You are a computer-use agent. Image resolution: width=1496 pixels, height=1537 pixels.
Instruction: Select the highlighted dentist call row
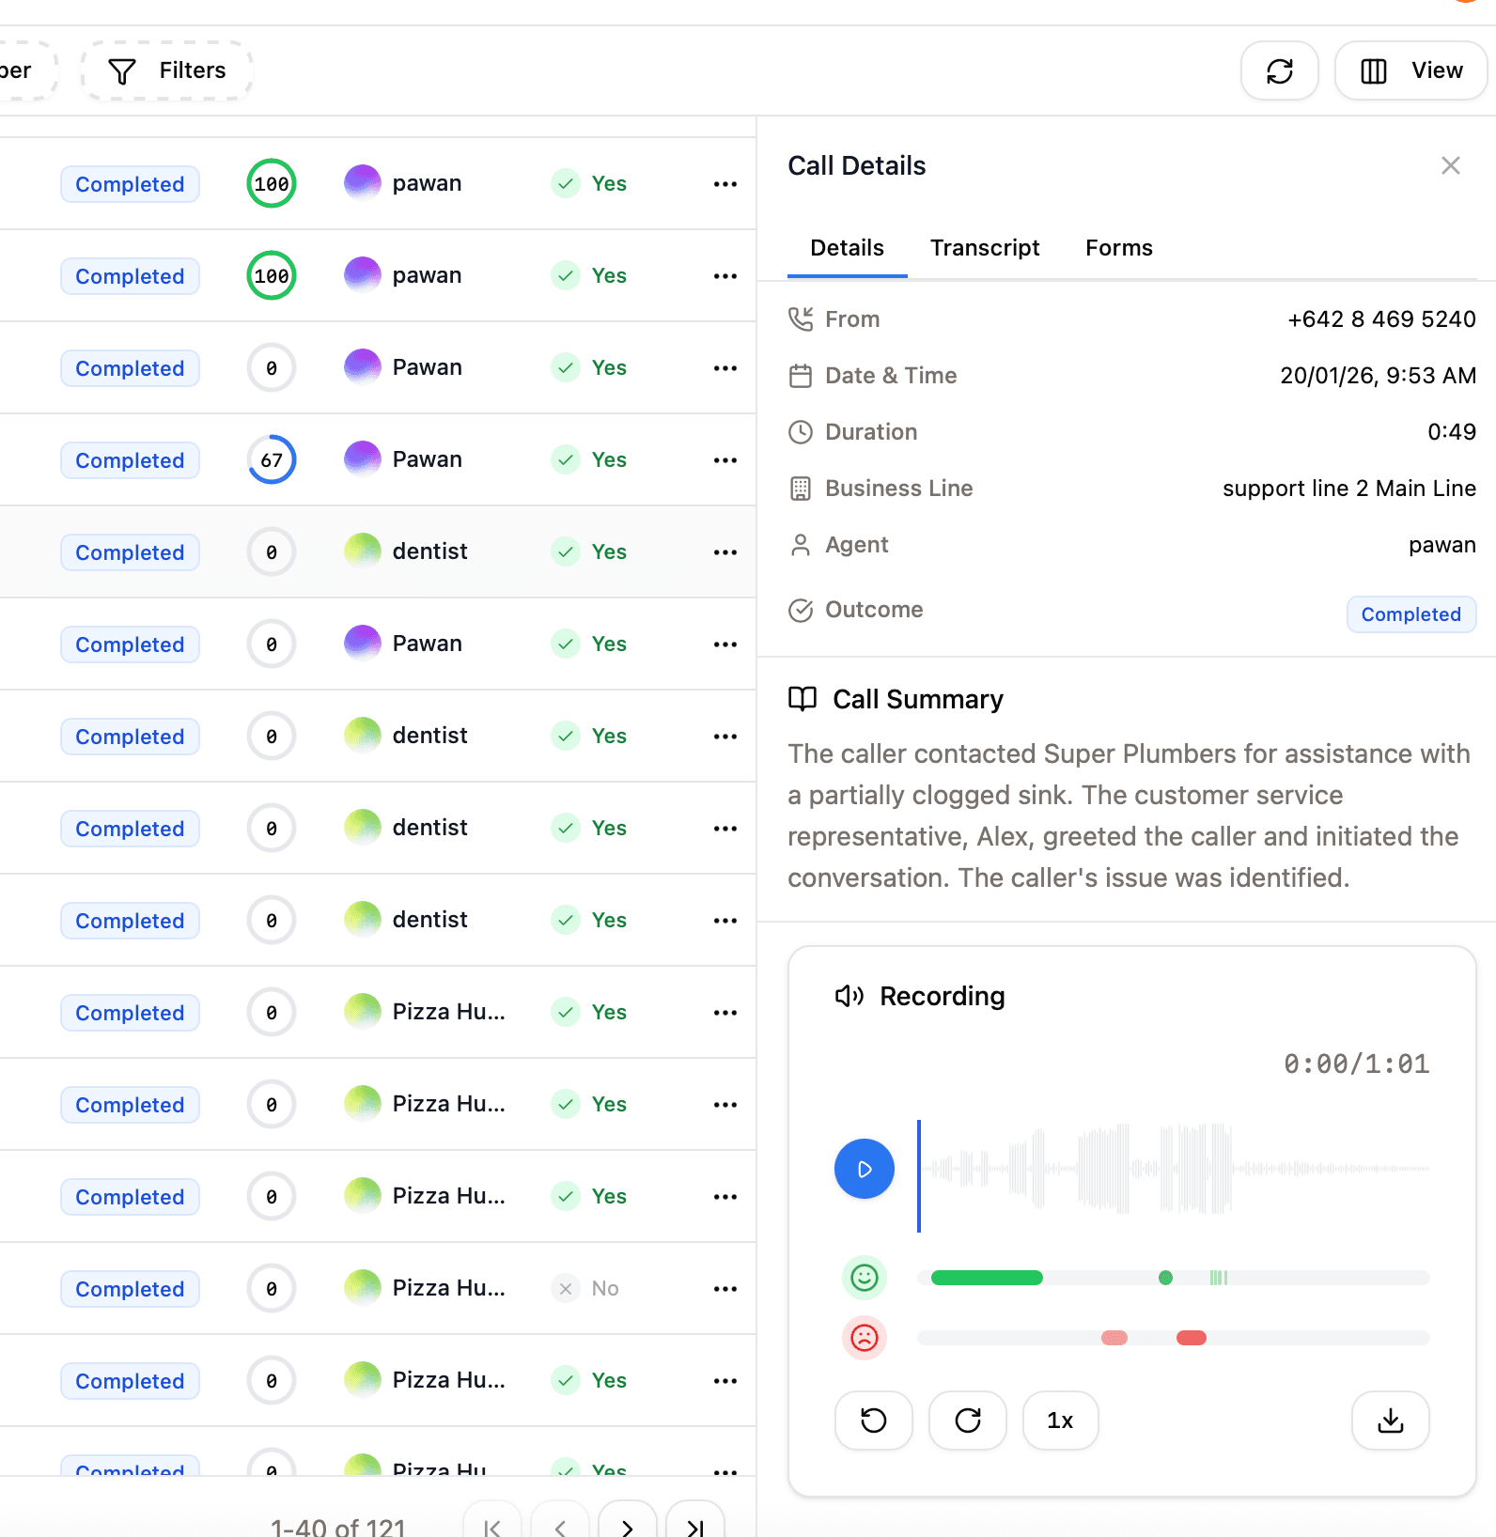tap(429, 552)
